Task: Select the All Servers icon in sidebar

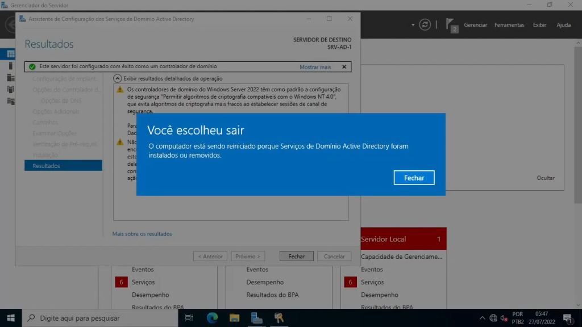Action: [x=10, y=77]
